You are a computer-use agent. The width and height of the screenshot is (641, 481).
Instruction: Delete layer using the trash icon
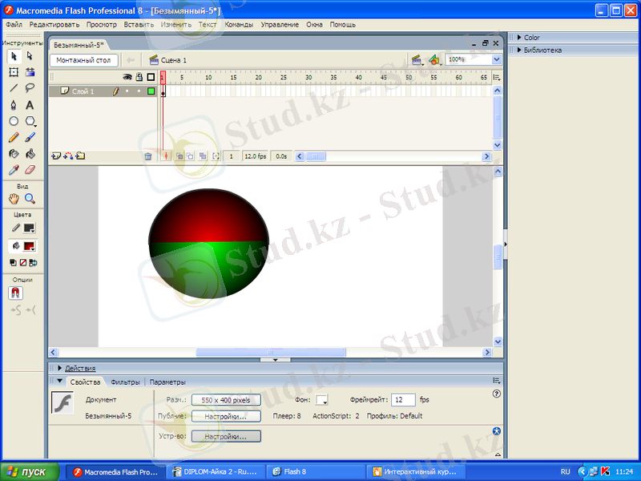(148, 156)
